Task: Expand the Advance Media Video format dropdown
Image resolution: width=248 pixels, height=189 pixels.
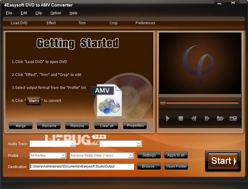Action: coord(131,156)
